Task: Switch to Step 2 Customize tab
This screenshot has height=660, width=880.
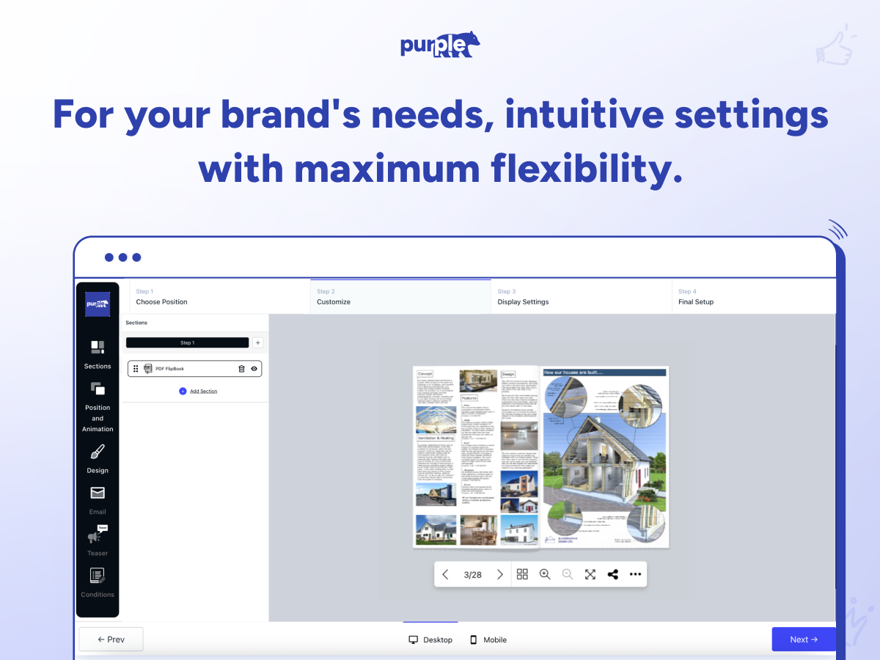Action: [400, 296]
